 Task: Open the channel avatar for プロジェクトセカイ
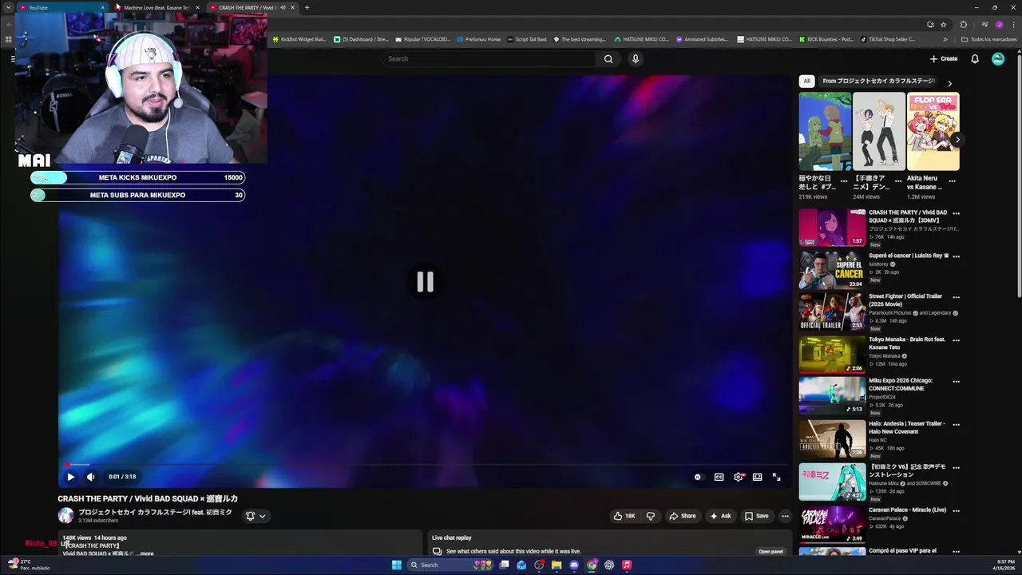tap(65, 516)
